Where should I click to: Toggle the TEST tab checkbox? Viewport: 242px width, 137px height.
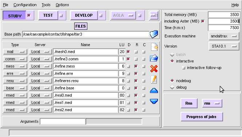tap(61, 15)
